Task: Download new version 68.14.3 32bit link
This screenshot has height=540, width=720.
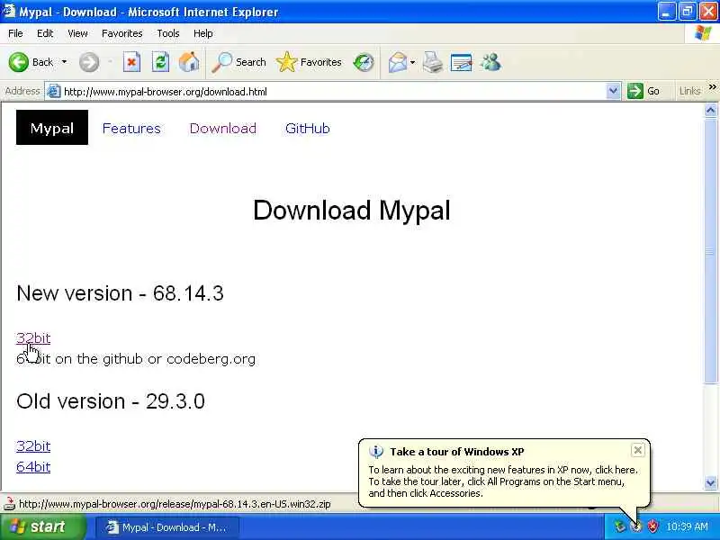Action: [33, 338]
